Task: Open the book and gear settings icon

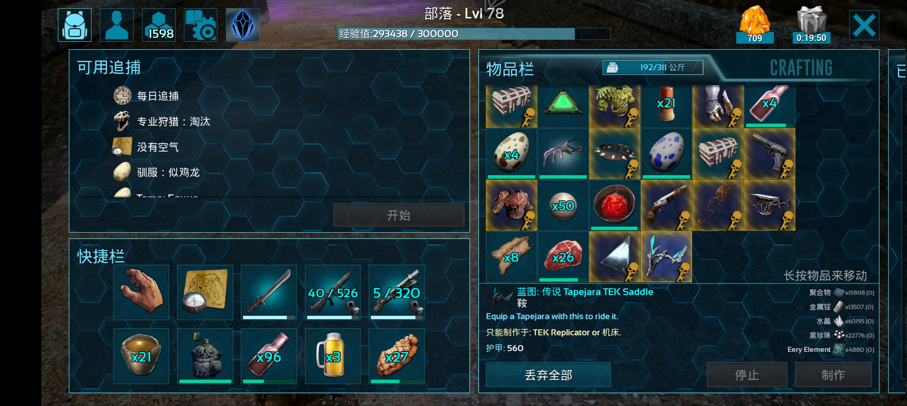Action: (x=201, y=25)
